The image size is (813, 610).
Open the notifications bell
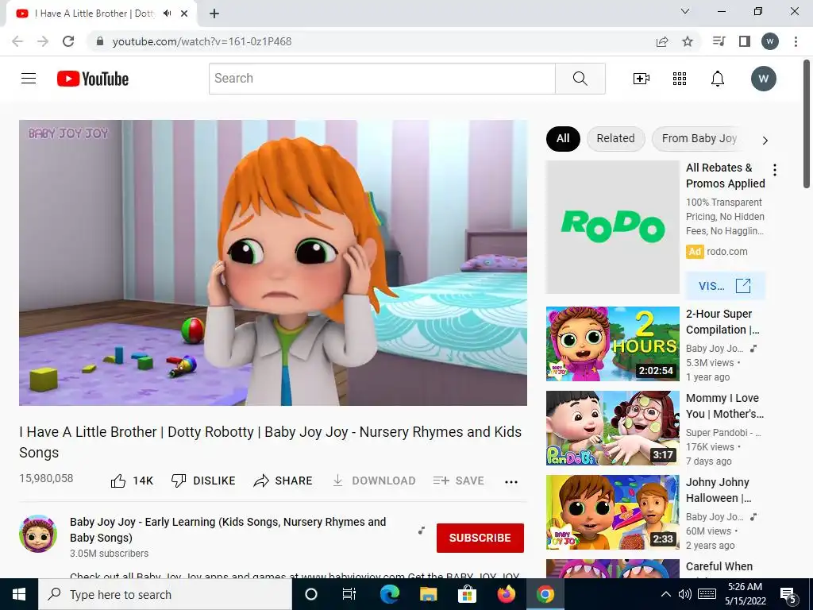pos(718,79)
